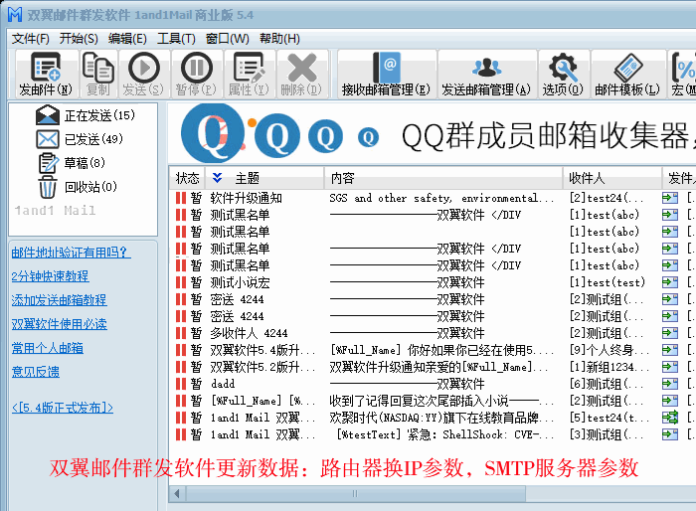Image resolution: width=696 pixels, height=511 pixels.
Task: Click content cell with ShellShock: CVE-
Action: tap(445, 434)
